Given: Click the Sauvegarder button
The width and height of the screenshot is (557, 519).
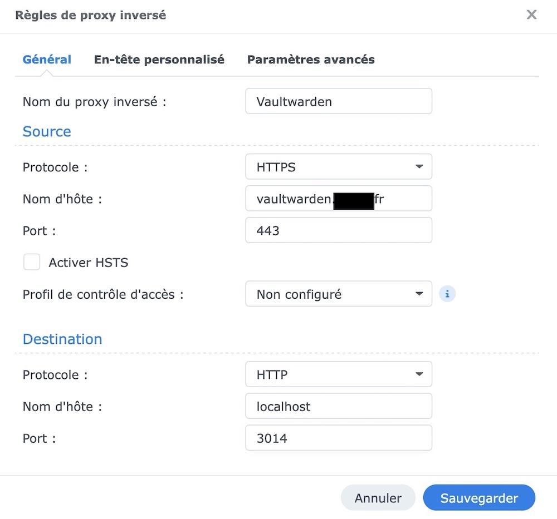Looking at the screenshot, I should tap(479, 498).
